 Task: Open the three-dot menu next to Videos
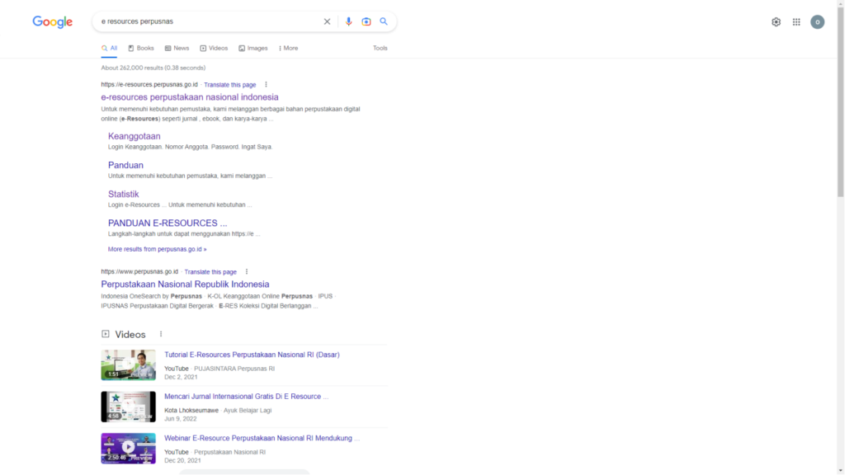(162, 334)
